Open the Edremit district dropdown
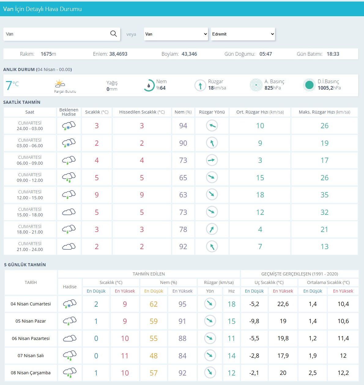Viewport: 364px width, 385px height. click(x=243, y=34)
